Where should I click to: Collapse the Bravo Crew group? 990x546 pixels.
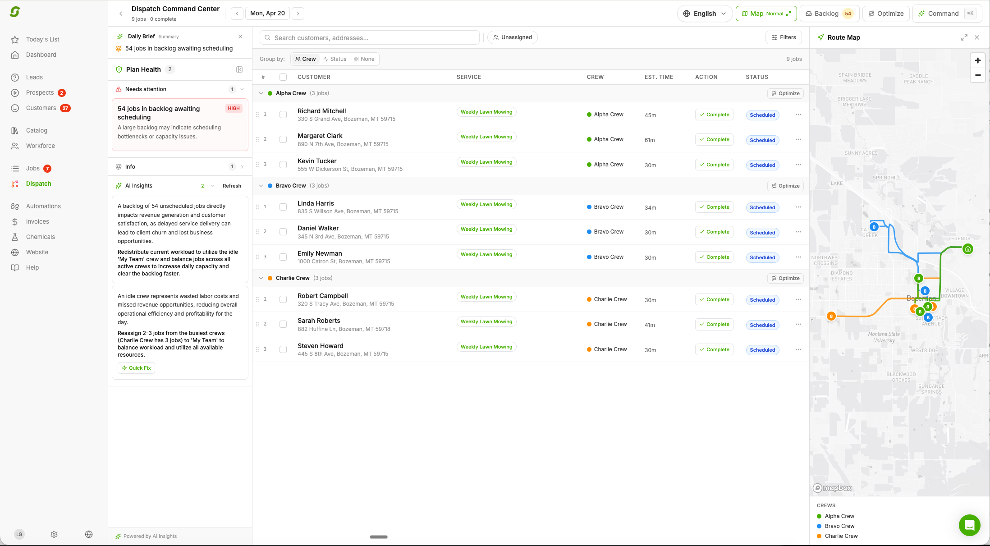point(261,186)
